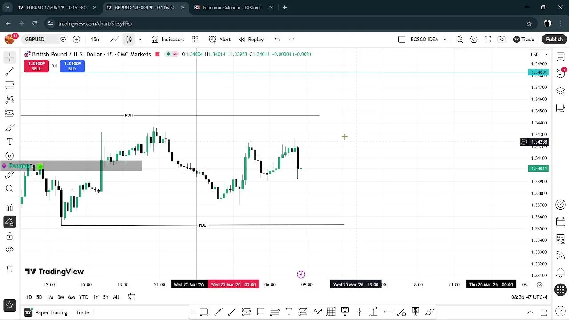
Task: Activate the zoom in tool
Action: 10,188
